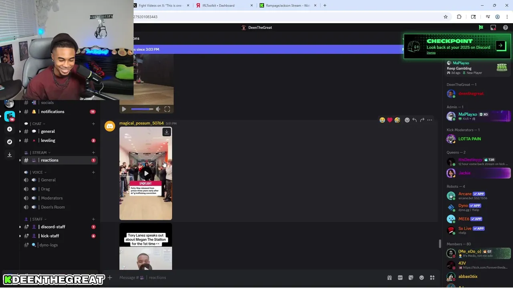513x288 pixels.
Task: Close the IRLToolkit Dashboard tab
Action: 252,6
